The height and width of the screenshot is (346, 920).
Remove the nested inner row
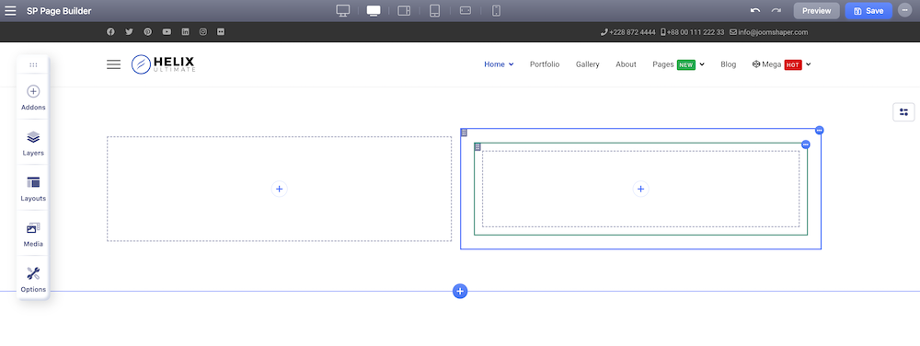click(x=806, y=144)
